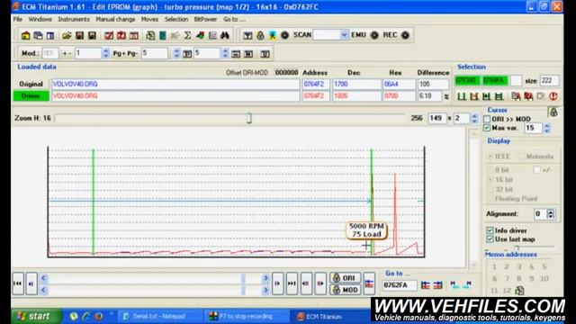The image size is (576, 324).
Task: Click the red checkmark icon in toolbar
Action: 109,35
